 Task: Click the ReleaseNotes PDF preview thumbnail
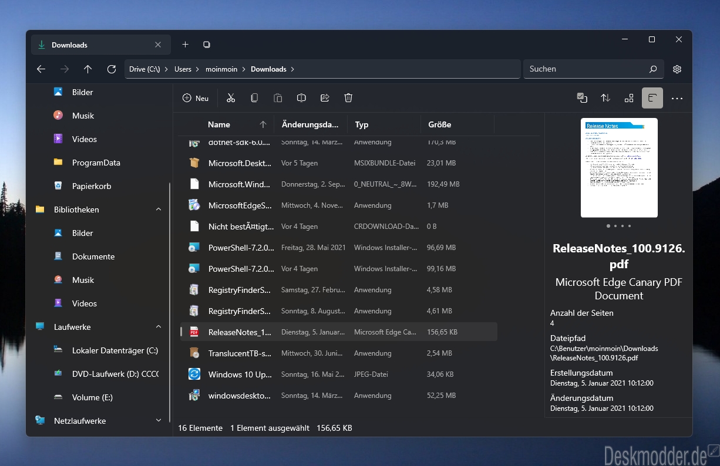(619, 168)
